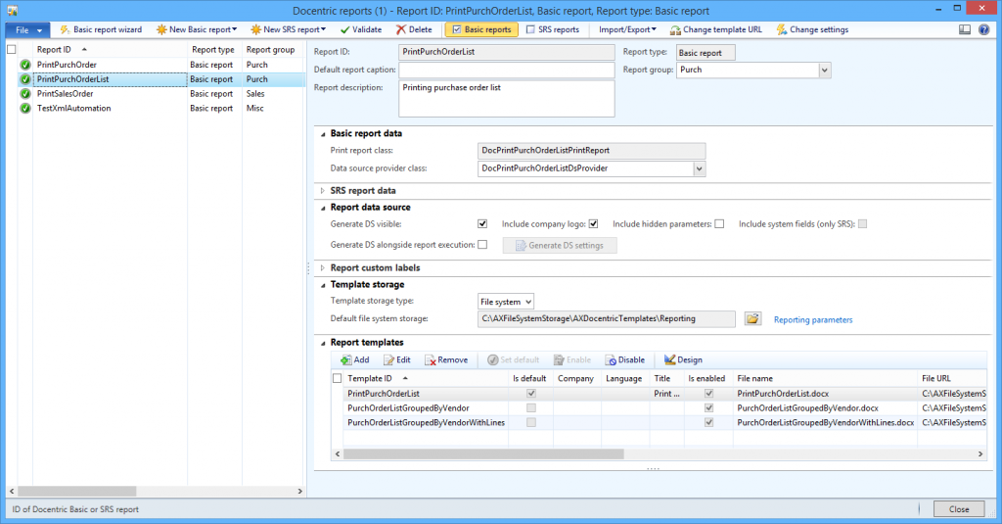This screenshot has height=524, width=1002.
Task: Create a New SRS report
Action: pyautogui.click(x=289, y=29)
